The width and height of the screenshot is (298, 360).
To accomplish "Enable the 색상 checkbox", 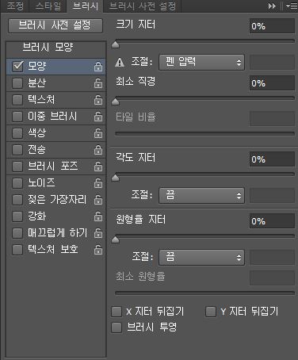I will (x=17, y=133).
